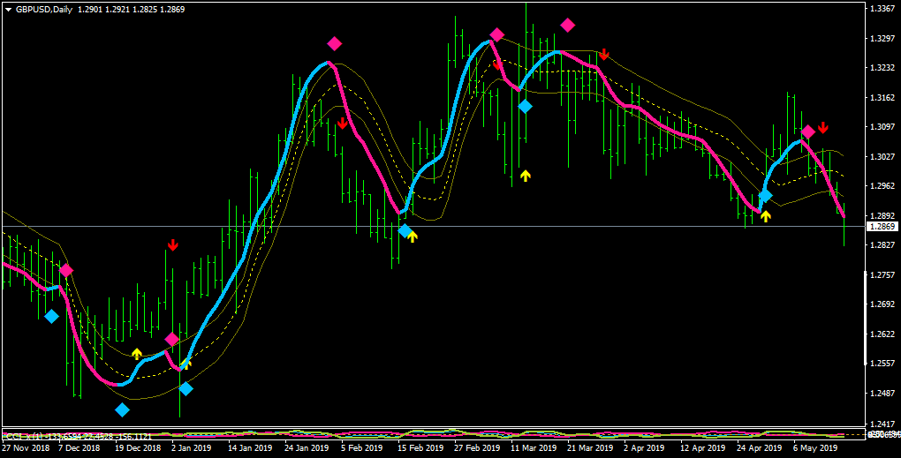The image size is (901, 458).
Task: Click the 1.2827 price scale label
Action: click(x=881, y=245)
